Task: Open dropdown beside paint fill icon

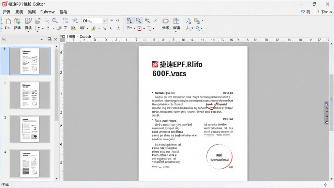Action: (x=99, y=29)
